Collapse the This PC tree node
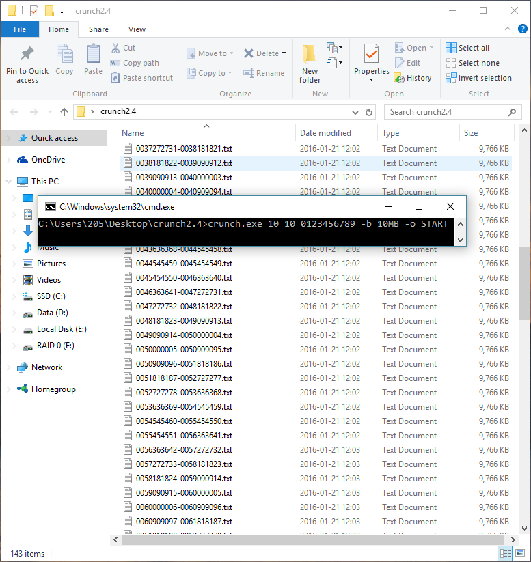 pos(9,182)
